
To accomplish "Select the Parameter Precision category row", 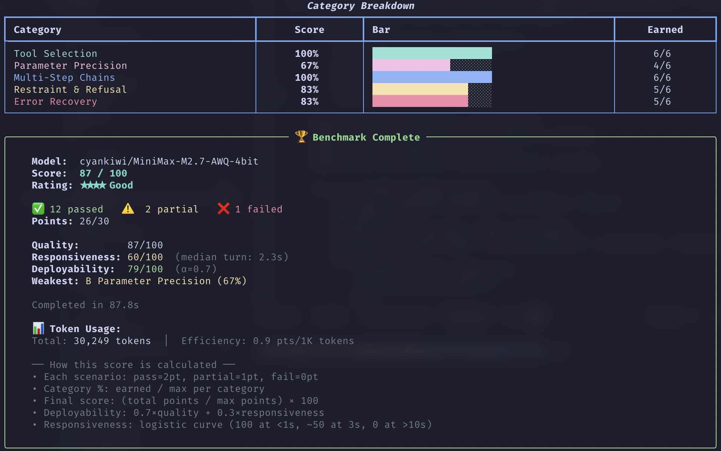I will point(360,65).
